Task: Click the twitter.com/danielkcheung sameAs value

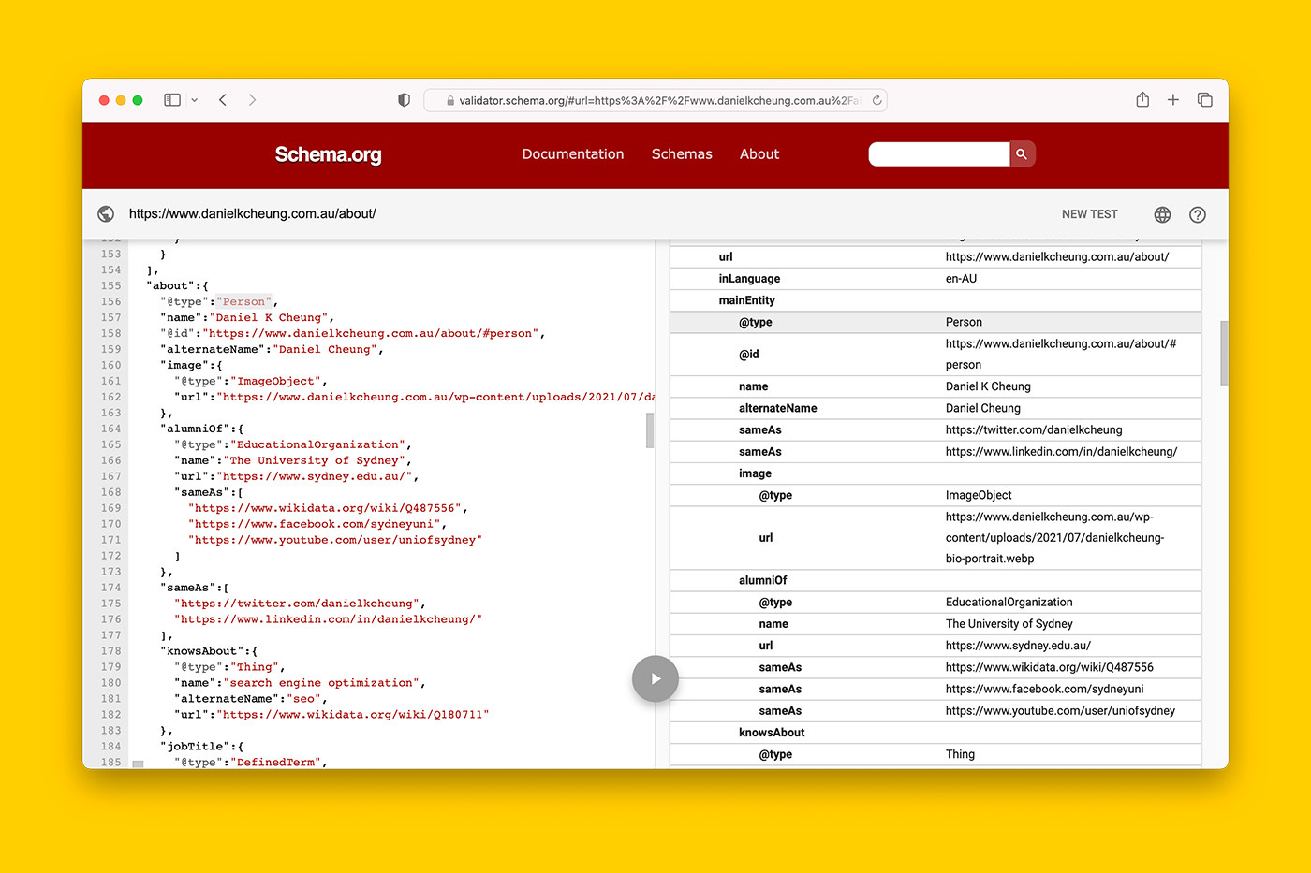Action: click(x=1034, y=430)
